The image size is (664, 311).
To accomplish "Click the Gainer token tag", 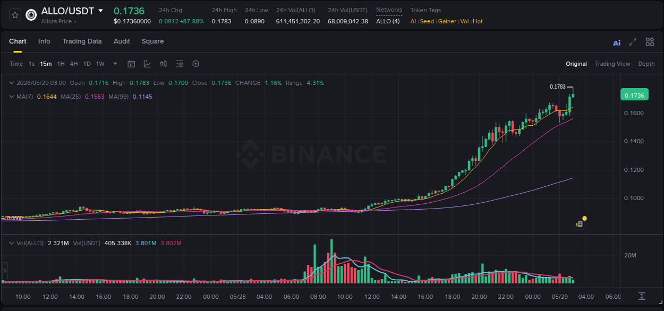I will [x=447, y=21].
